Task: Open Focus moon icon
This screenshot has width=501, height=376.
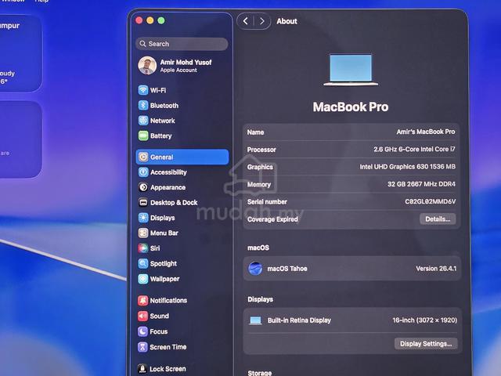Action: [142, 331]
